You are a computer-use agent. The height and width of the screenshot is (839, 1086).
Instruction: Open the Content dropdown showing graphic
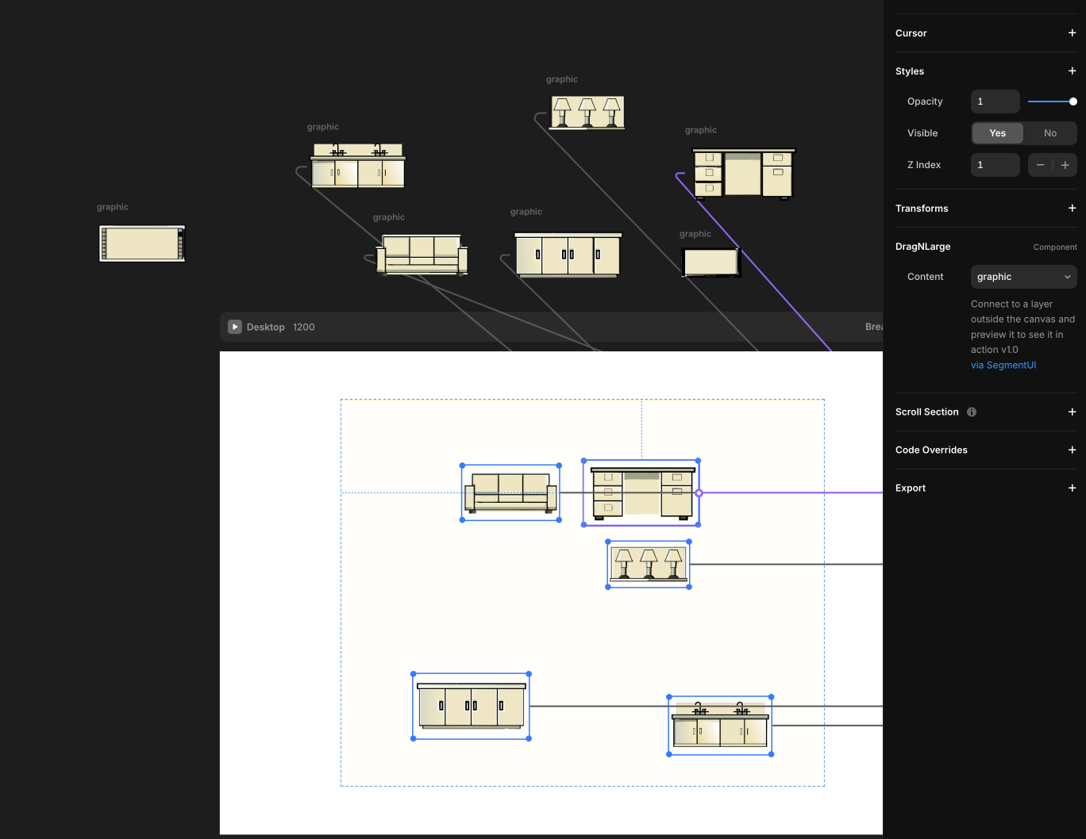[x=1023, y=277]
